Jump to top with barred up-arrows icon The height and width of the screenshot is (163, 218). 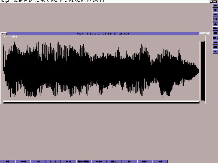[x=215, y=5]
